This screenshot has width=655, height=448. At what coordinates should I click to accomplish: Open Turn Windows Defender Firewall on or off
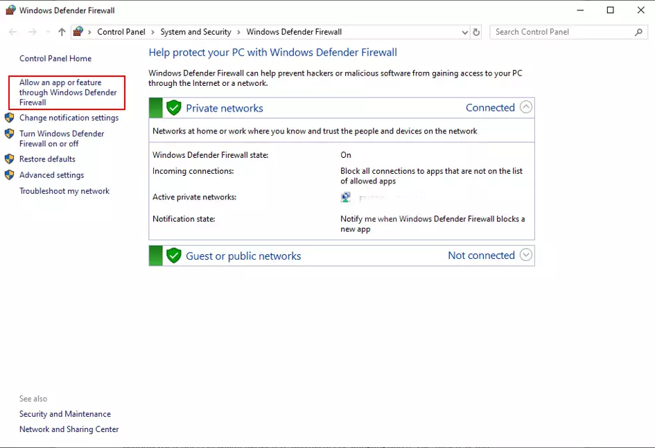(62, 138)
